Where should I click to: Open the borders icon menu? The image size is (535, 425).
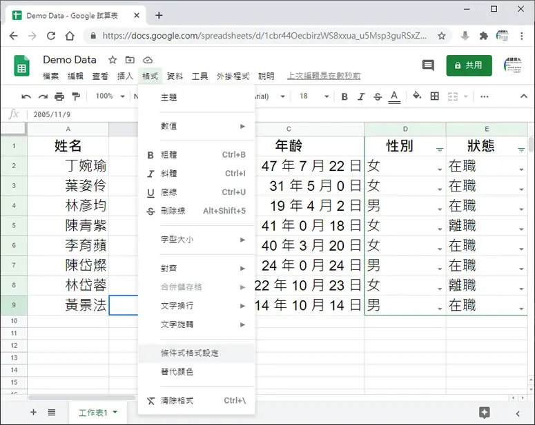(x=435, y=96)
